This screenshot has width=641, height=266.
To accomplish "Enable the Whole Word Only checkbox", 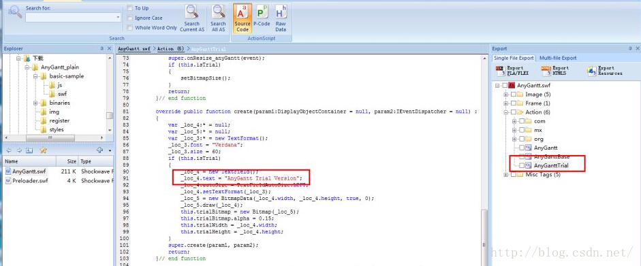I will 129,28.
